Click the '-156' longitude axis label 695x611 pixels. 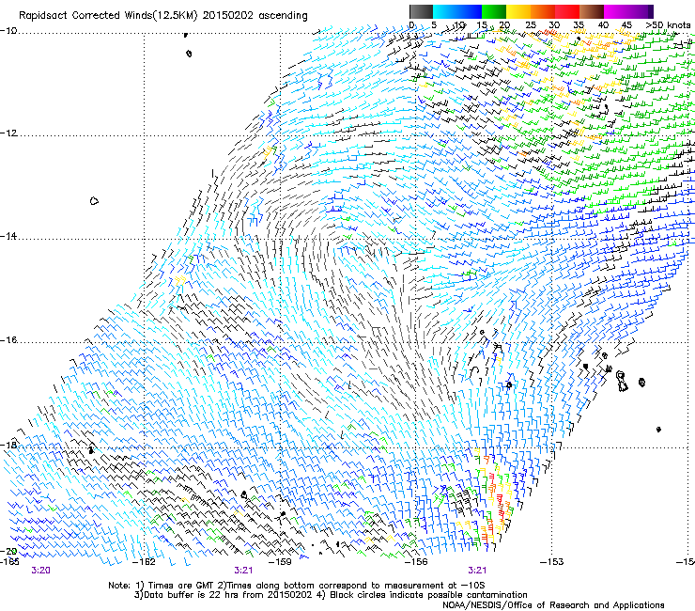pos(416,562)
